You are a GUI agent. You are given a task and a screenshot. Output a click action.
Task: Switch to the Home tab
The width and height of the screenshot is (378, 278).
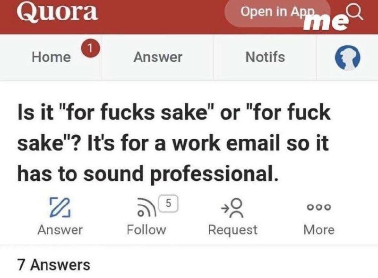(x=51, y=57)
